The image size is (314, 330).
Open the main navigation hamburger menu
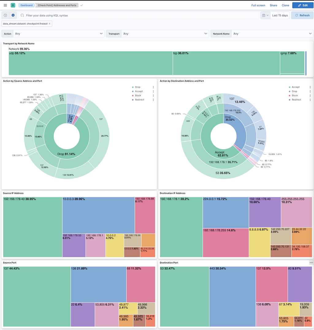pos(5,5)
